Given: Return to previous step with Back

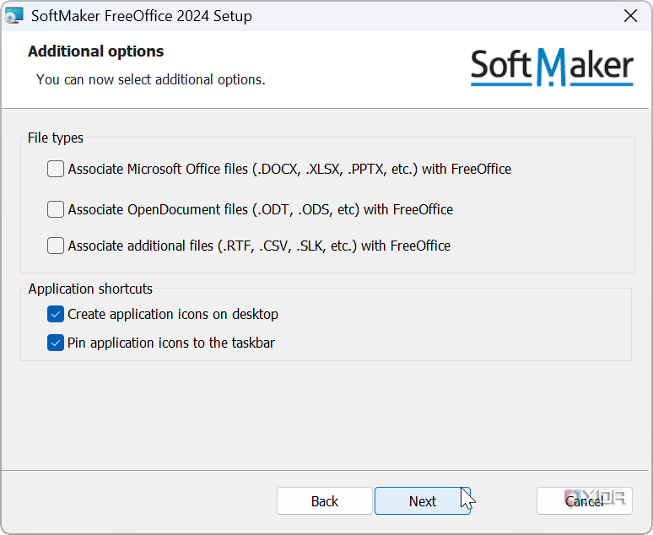Looking at the screenshot, I should coord(325,501).
